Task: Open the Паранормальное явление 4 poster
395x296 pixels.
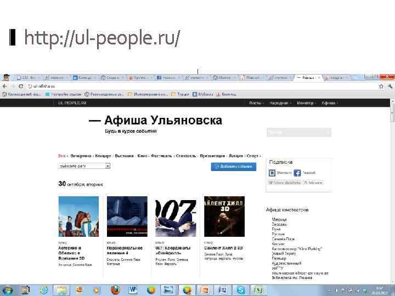Action: [127, 217]
